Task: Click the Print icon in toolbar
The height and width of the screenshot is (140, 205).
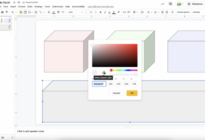Action: [x=2, y=12]
